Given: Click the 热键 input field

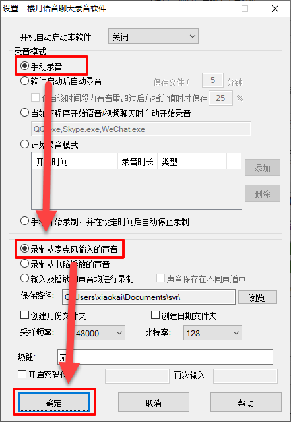Looking at the screenshot, I should coord(165,357).
